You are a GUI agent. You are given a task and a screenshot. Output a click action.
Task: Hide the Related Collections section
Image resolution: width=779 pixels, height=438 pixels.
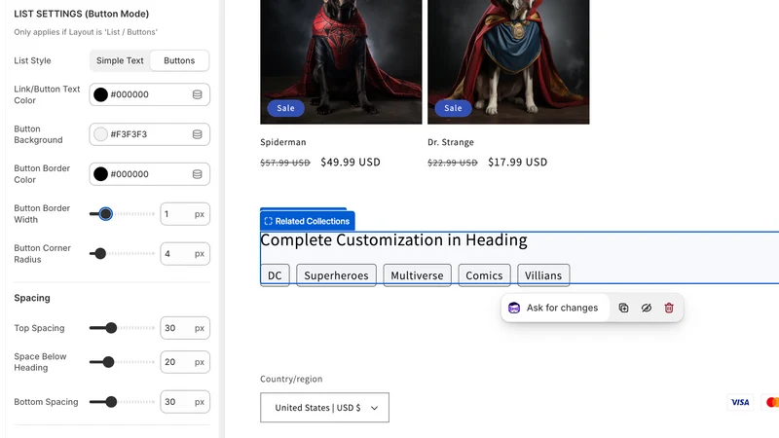tap(647, 308)
